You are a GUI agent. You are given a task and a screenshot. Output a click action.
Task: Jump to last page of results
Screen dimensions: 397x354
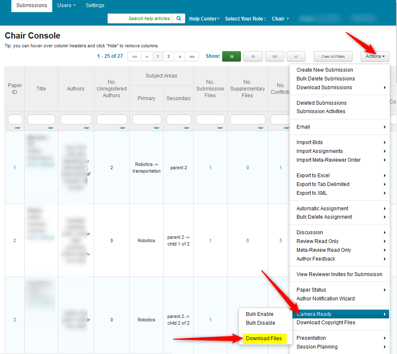[192, 57]
